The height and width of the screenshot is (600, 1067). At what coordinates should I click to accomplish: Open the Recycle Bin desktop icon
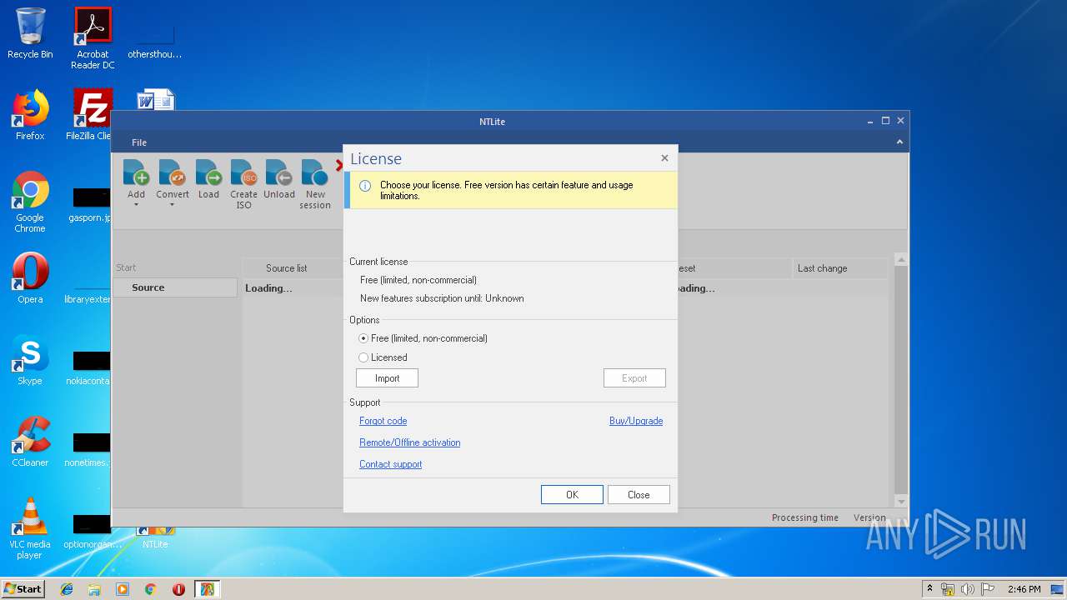[30, 33]
